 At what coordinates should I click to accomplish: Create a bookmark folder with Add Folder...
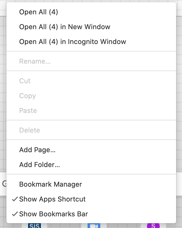pyautogui.click(x=40, y=165)
